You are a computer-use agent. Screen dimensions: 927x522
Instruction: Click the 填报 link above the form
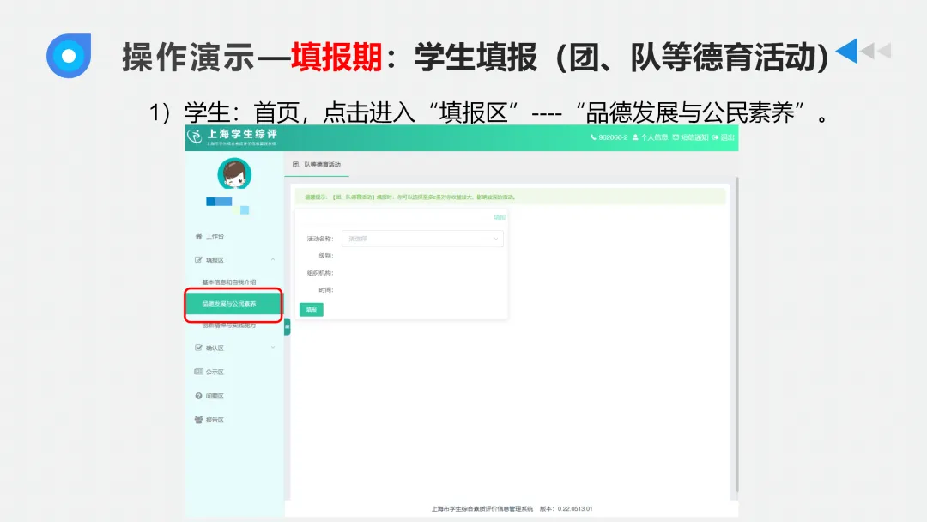(x=498, y=216)
